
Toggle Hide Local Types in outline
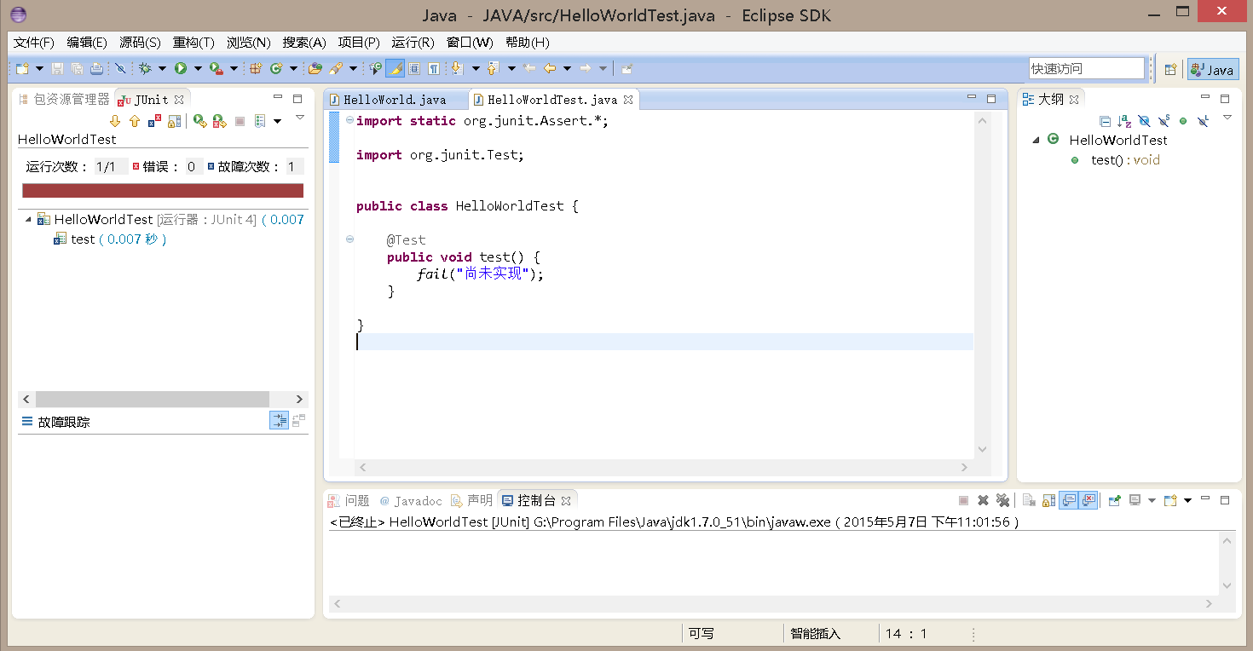pyautogui.click(x=1203, y=121)
